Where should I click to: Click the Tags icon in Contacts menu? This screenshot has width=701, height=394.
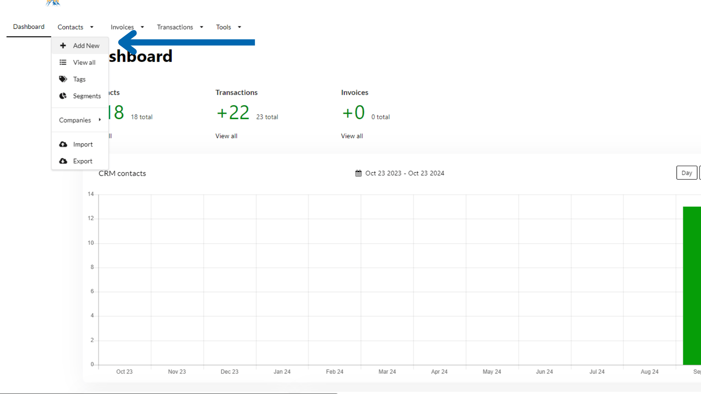(63, 79)
